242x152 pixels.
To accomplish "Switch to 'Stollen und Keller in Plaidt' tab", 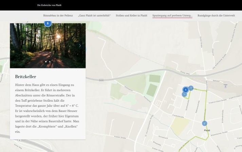I will click(131, 16).
